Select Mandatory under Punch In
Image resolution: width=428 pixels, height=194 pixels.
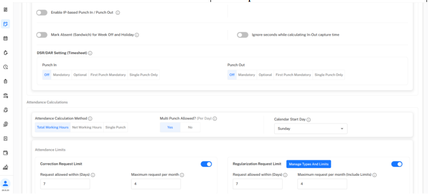61,75
